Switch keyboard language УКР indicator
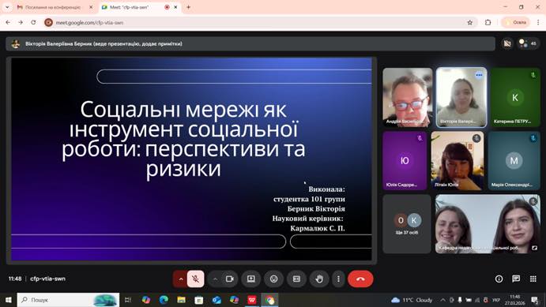The image size is (546, 307). click(496, 300)
